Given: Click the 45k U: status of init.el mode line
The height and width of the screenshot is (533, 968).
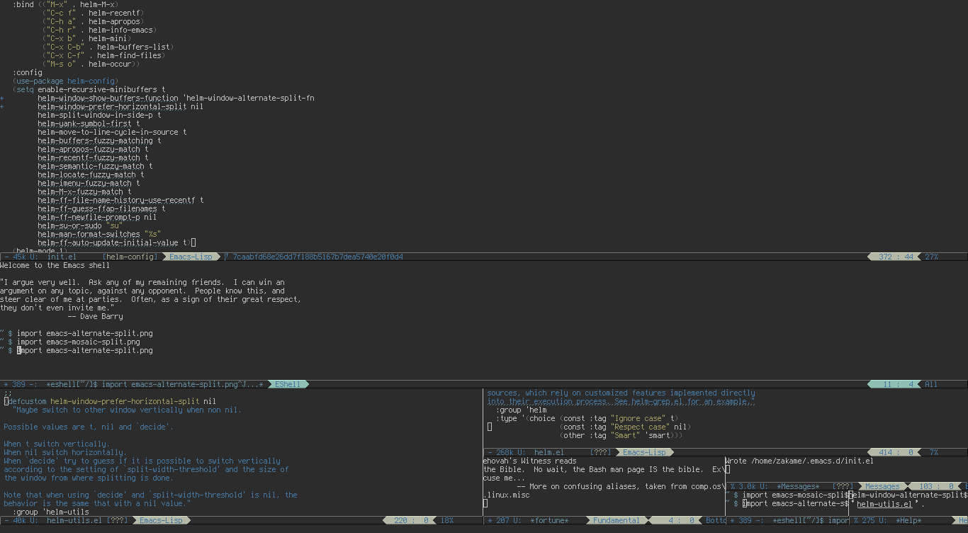Looking at the screenshot, I should 20,257.
